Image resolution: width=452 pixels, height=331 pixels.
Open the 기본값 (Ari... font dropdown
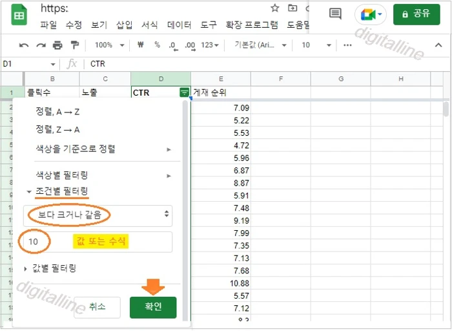[x=260, y=45]
